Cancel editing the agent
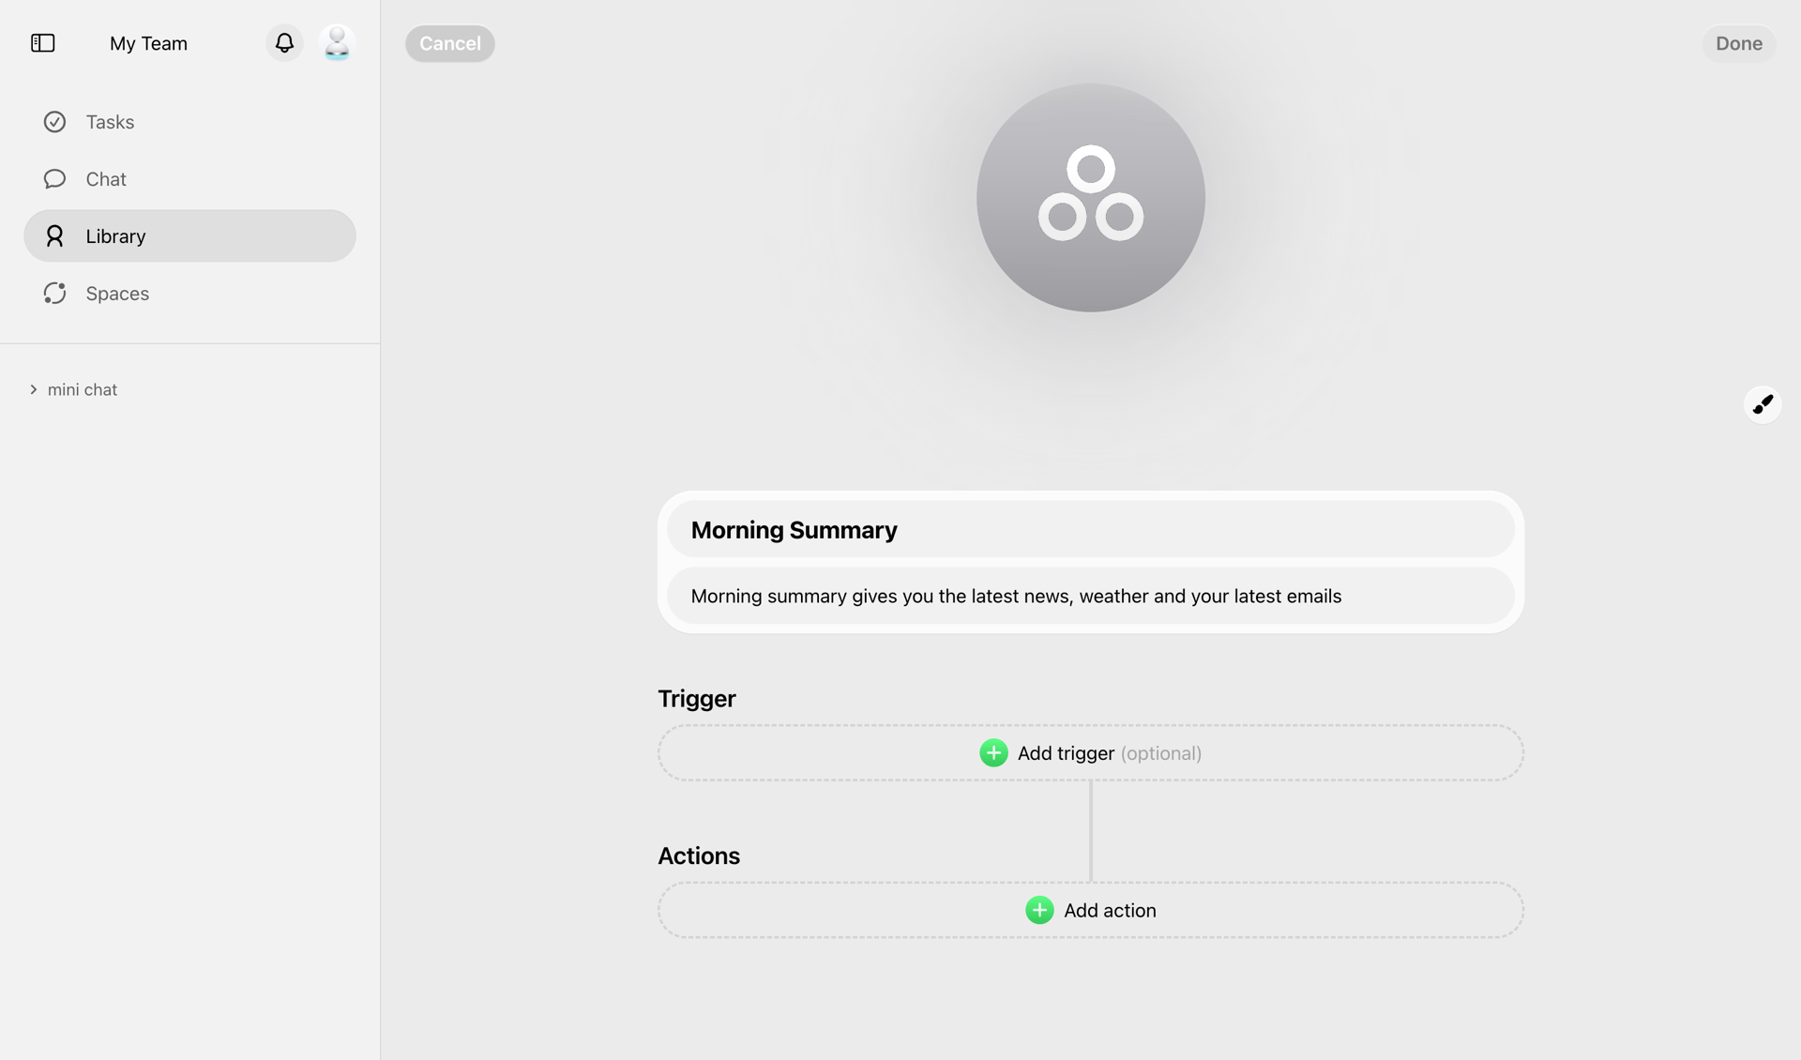Screen dimensions: 1801x1060 tap(449, 43)
